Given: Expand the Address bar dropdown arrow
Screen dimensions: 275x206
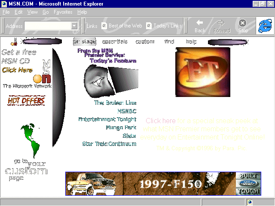Looking at the screenshot, I should tap(74, 26).
